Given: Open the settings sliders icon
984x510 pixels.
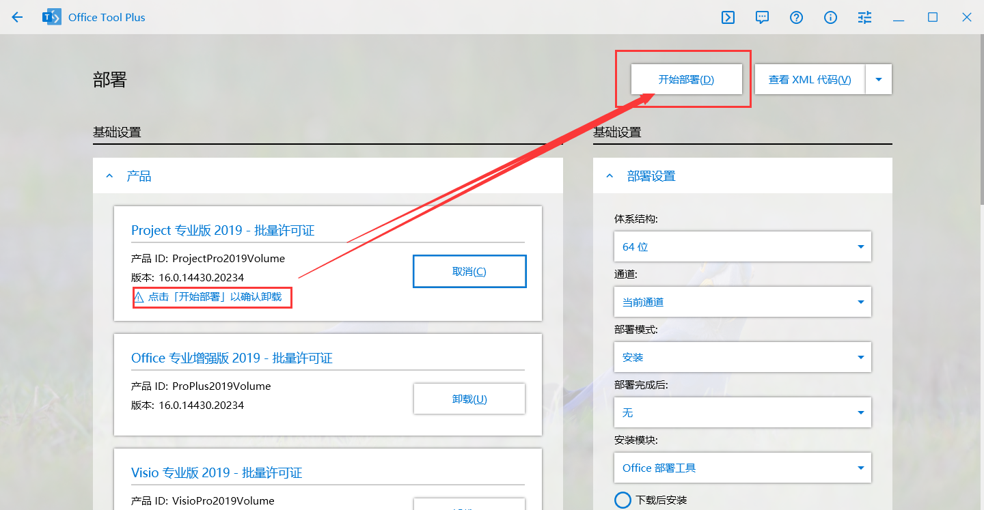Looking at the screenshot, I should [864, 18].
